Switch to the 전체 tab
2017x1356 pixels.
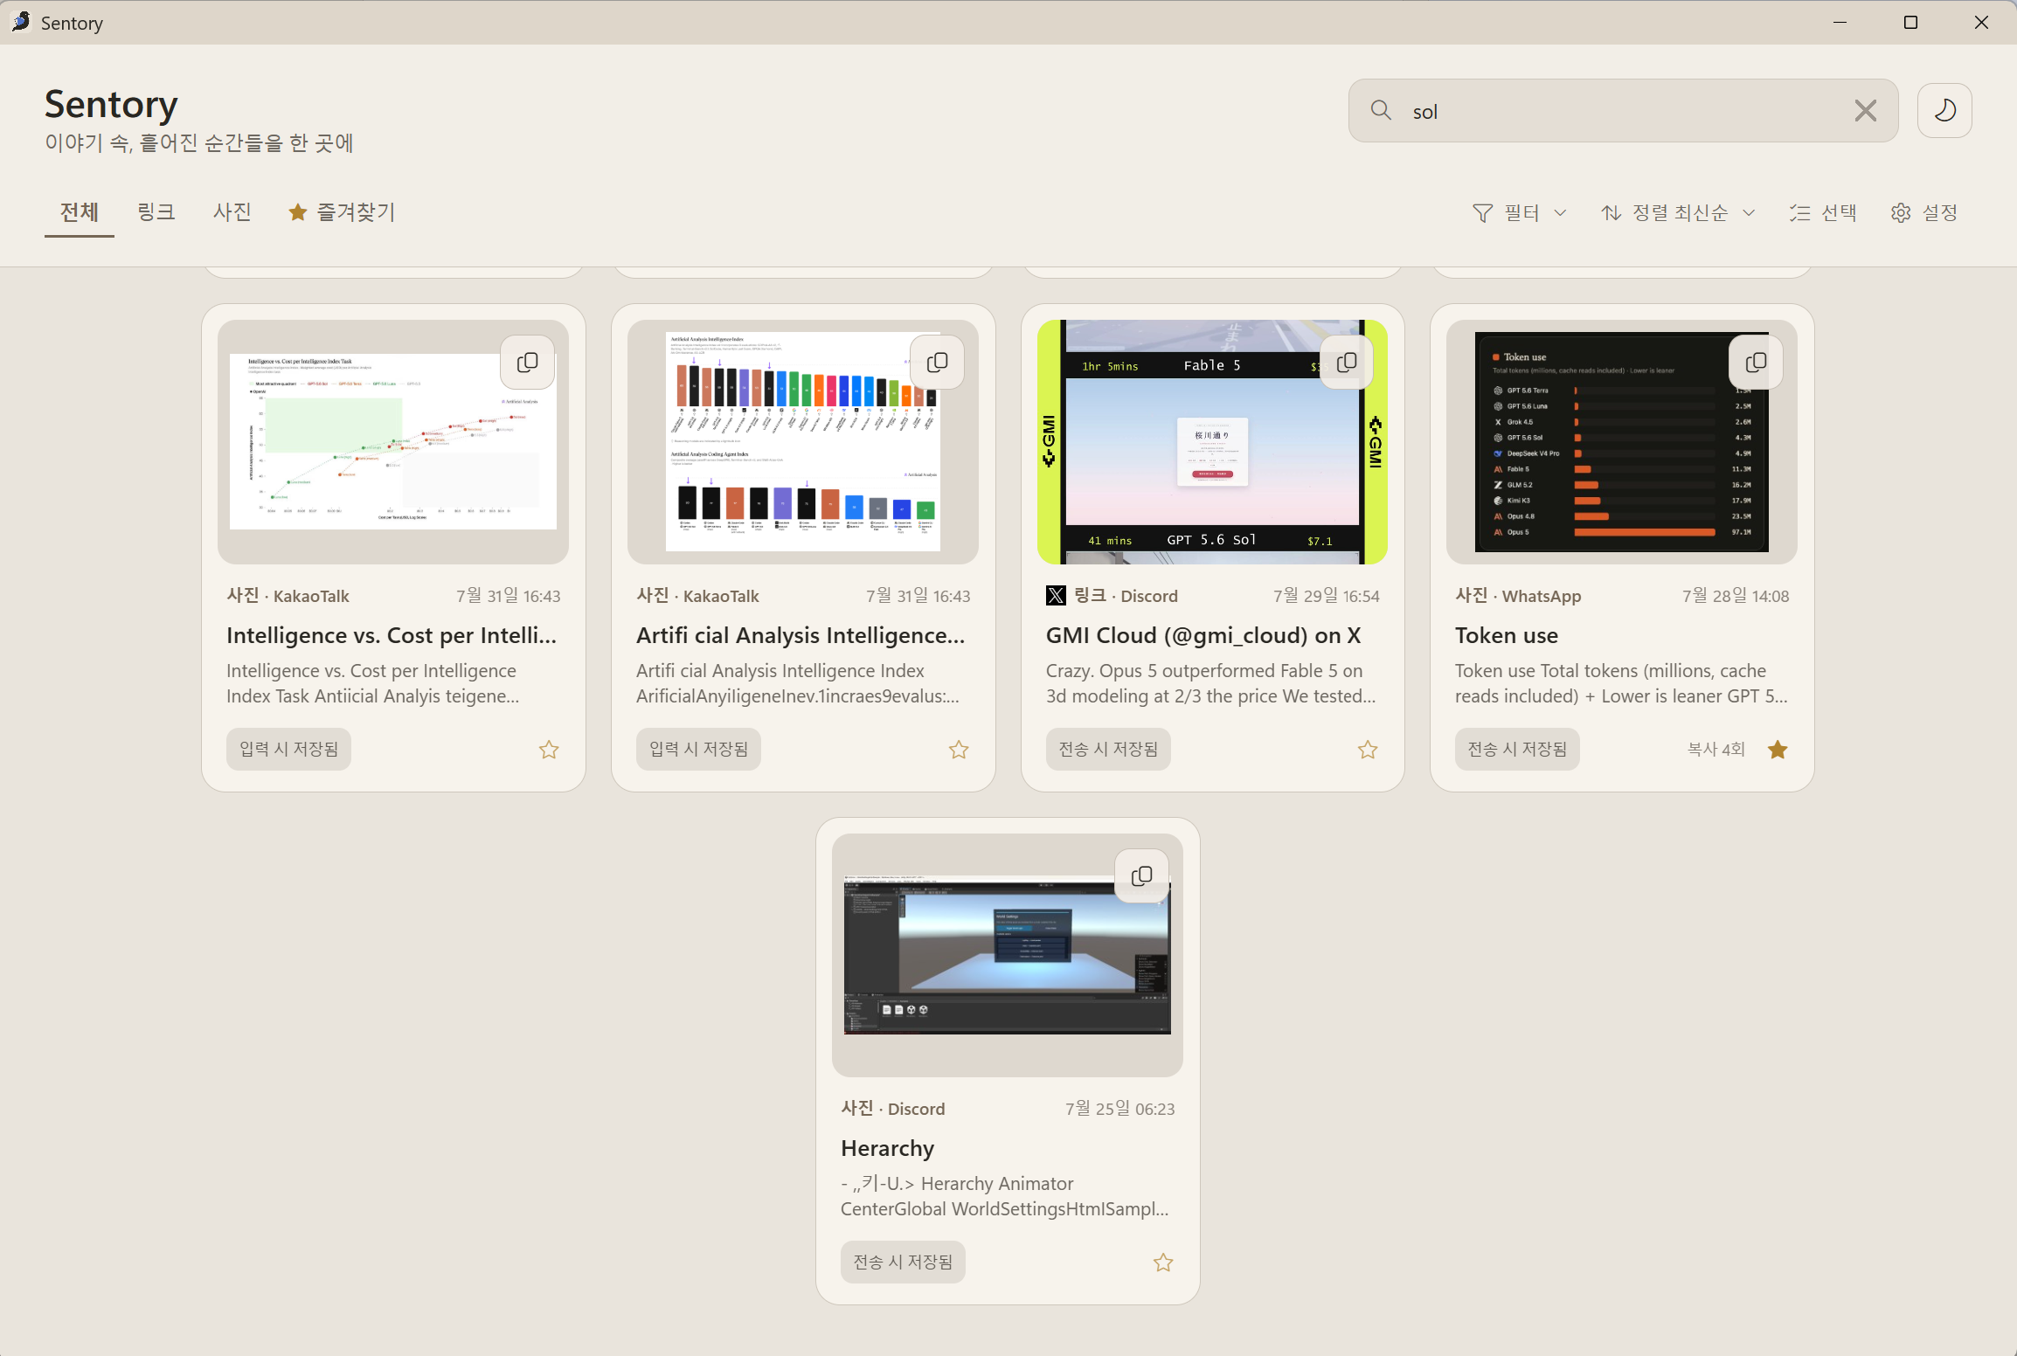click(x=80, y=212)
